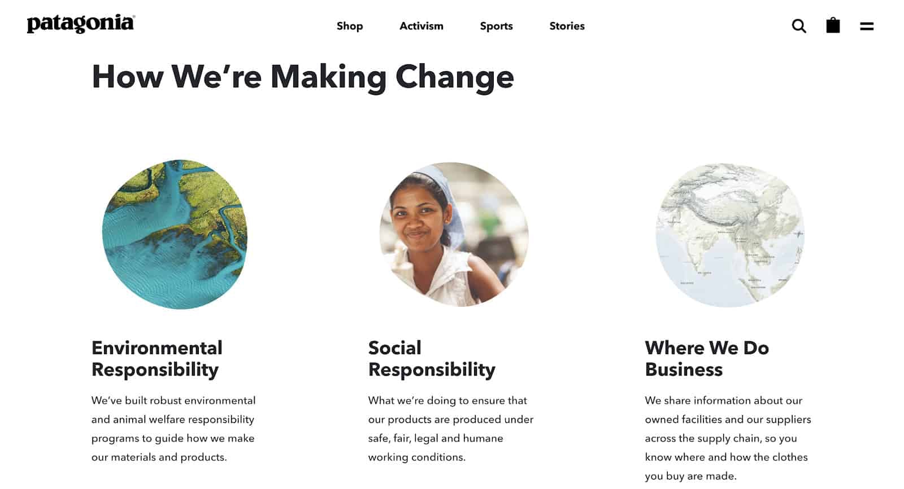
Task: Click the aerial wetland circular image
Action: click(x=175, y=235)
